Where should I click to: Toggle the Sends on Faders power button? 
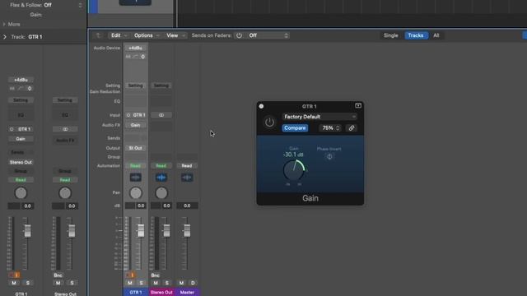(x=239, y=35)
